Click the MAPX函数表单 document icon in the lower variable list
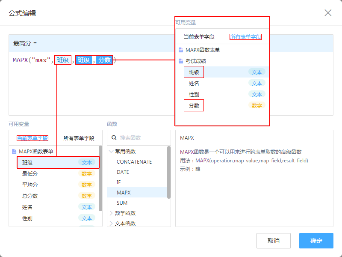Image resolution: width=342 pixels, height=257 pixels. (14, 152)
